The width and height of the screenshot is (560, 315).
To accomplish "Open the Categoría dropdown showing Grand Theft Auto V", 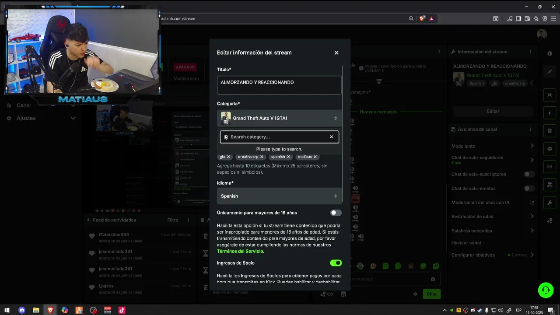I will 279,118.
